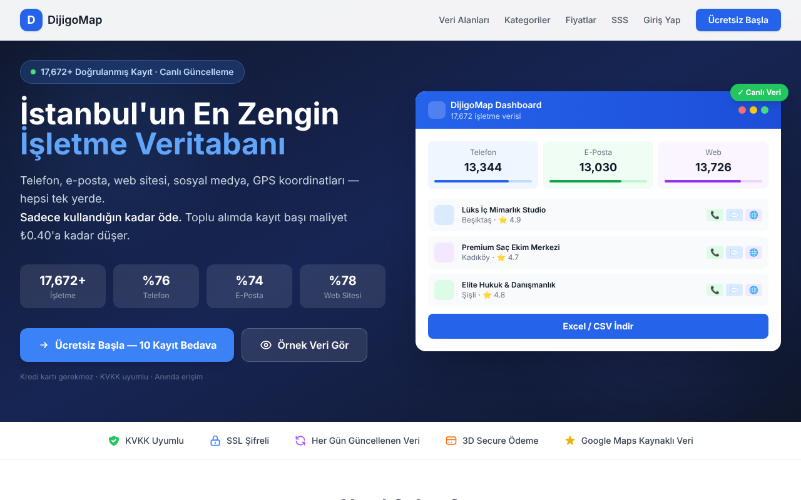
Task: Open the Kategoriler menu item
Action: (528, 20)
